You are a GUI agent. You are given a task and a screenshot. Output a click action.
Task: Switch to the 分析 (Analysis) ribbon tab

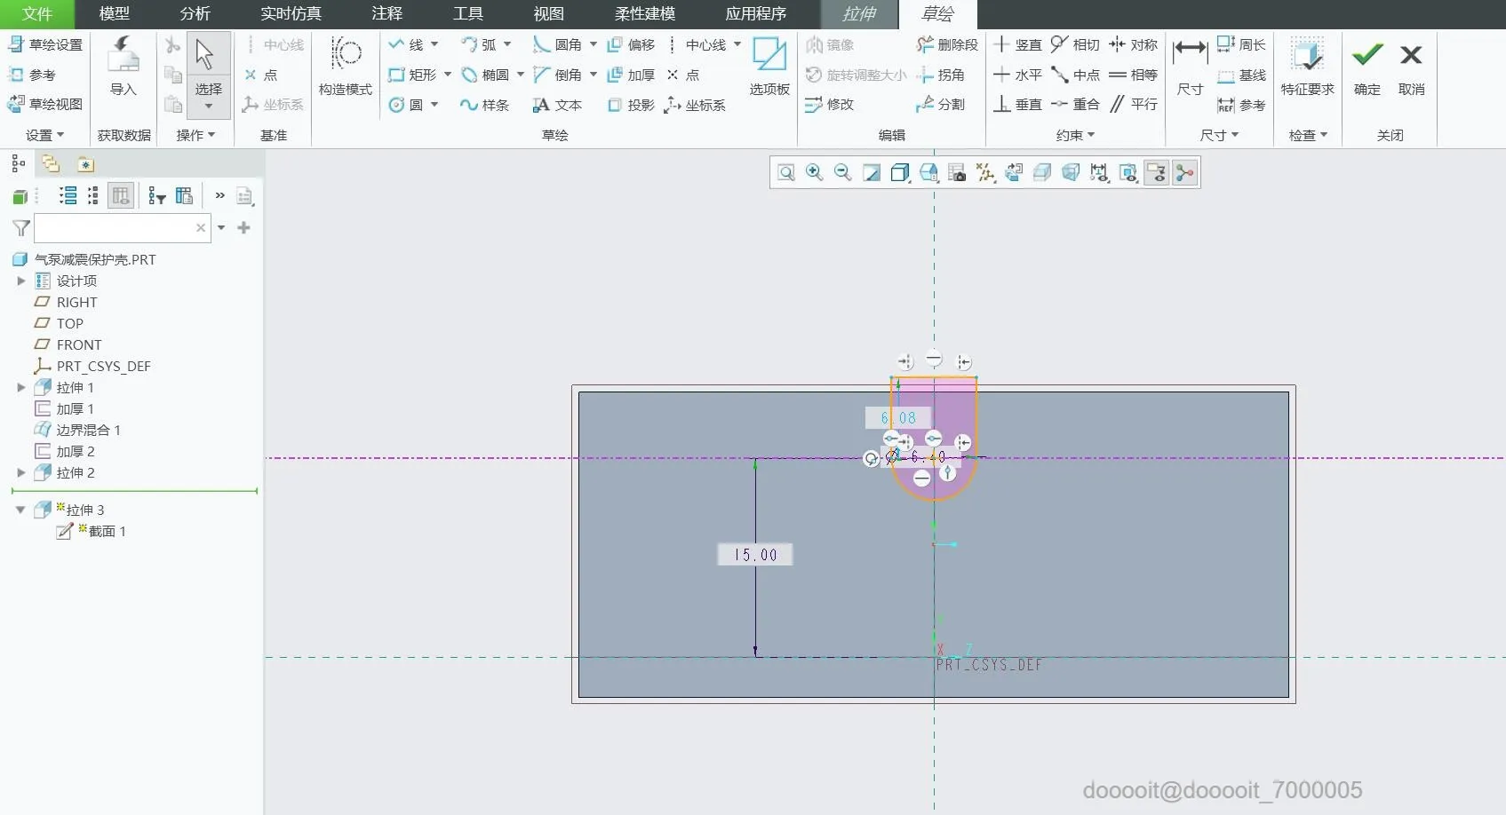195,14
